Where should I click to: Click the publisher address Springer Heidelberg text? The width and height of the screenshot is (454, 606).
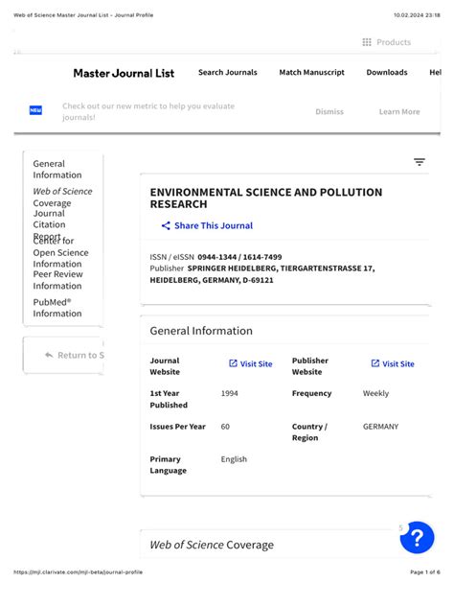tap(262, 274)
